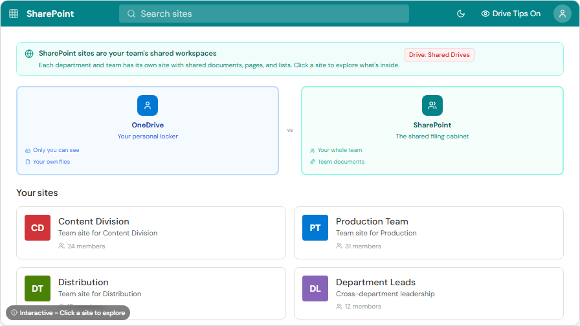Image resolution: width=580 pixels, height=326 pixels.
Task: Click the search magnifier icon
Action: point(131,14)
